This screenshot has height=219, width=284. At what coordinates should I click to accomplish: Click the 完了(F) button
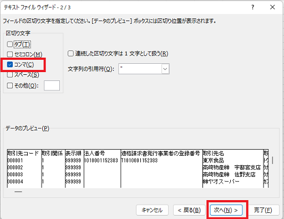[263, 210]
